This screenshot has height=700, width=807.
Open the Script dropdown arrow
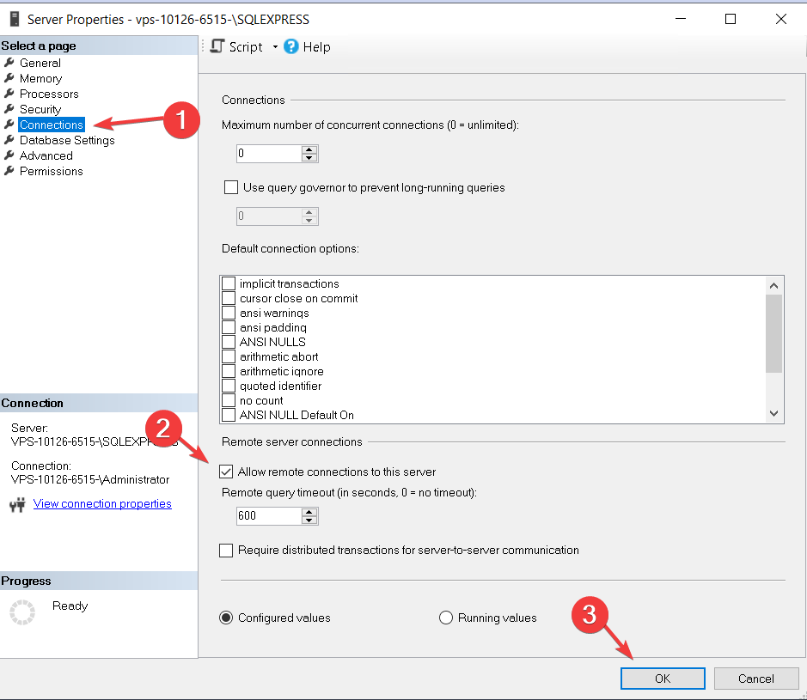click(275, 46)
